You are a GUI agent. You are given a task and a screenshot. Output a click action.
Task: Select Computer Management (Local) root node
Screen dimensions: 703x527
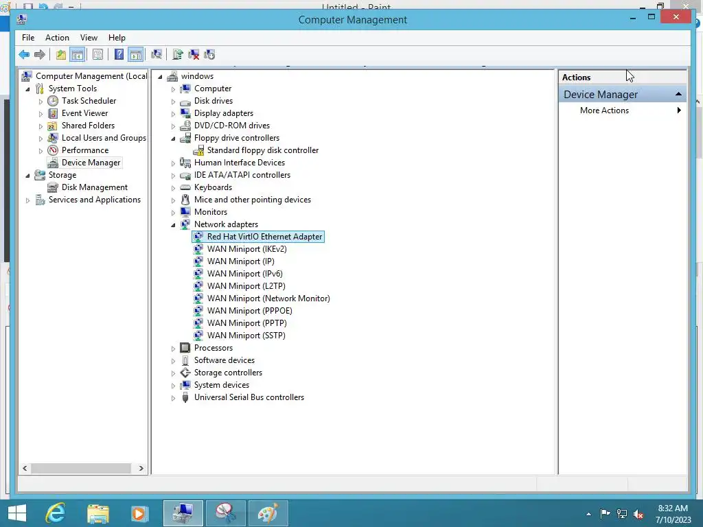pos(91,76)
